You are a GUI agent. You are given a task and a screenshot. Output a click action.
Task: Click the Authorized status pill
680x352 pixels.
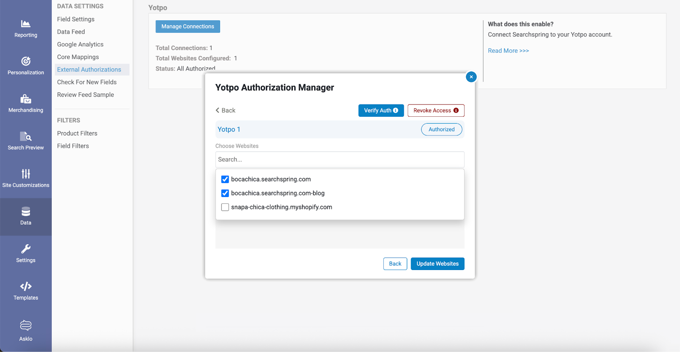[442, 130]
